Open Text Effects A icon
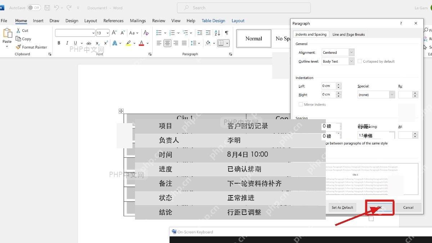432x243 pixels. pyautogui.click(x=115, y=43)
